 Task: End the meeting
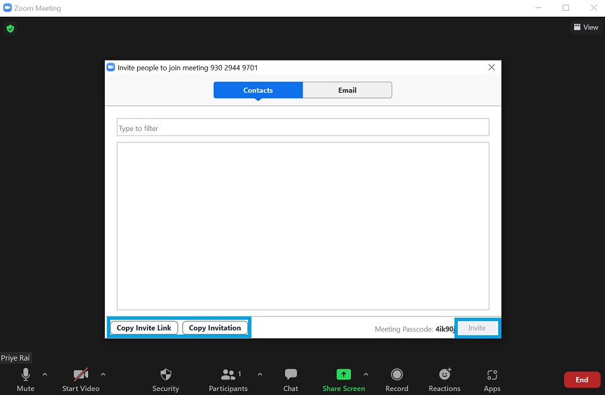click(x=581, y=379)
